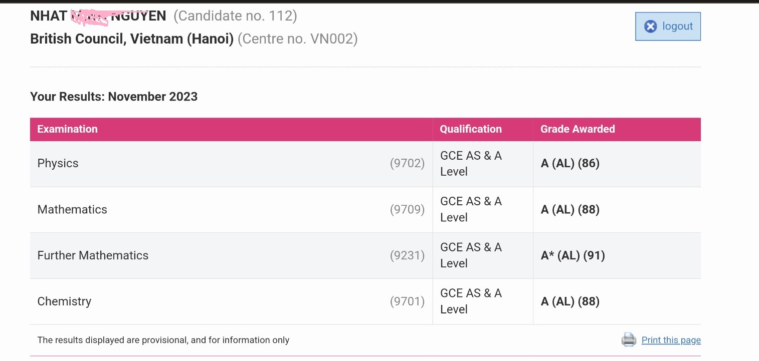Click the Physics code 9702
Viewport: 759px width, 361px height.
click(407, 163)
